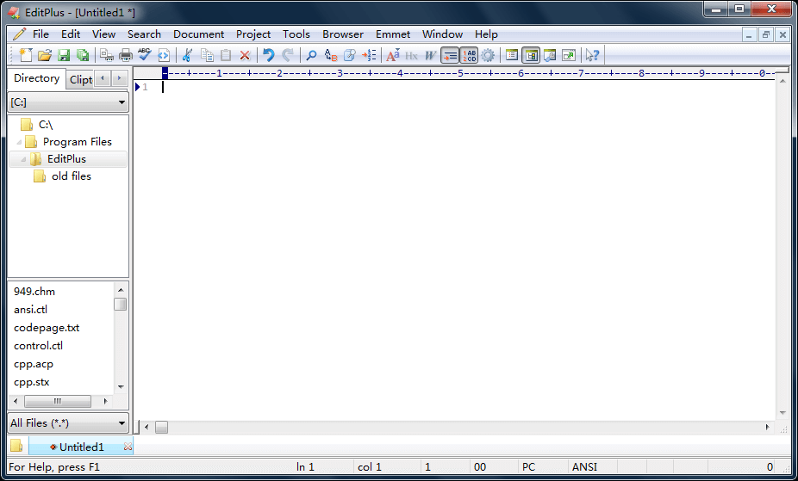The width and height of the screenshot is (798, 481).
Task: Run the ABC spell check icon
Action: point(145,55)
